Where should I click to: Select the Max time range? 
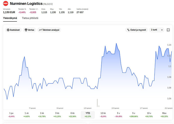(164, 115)
